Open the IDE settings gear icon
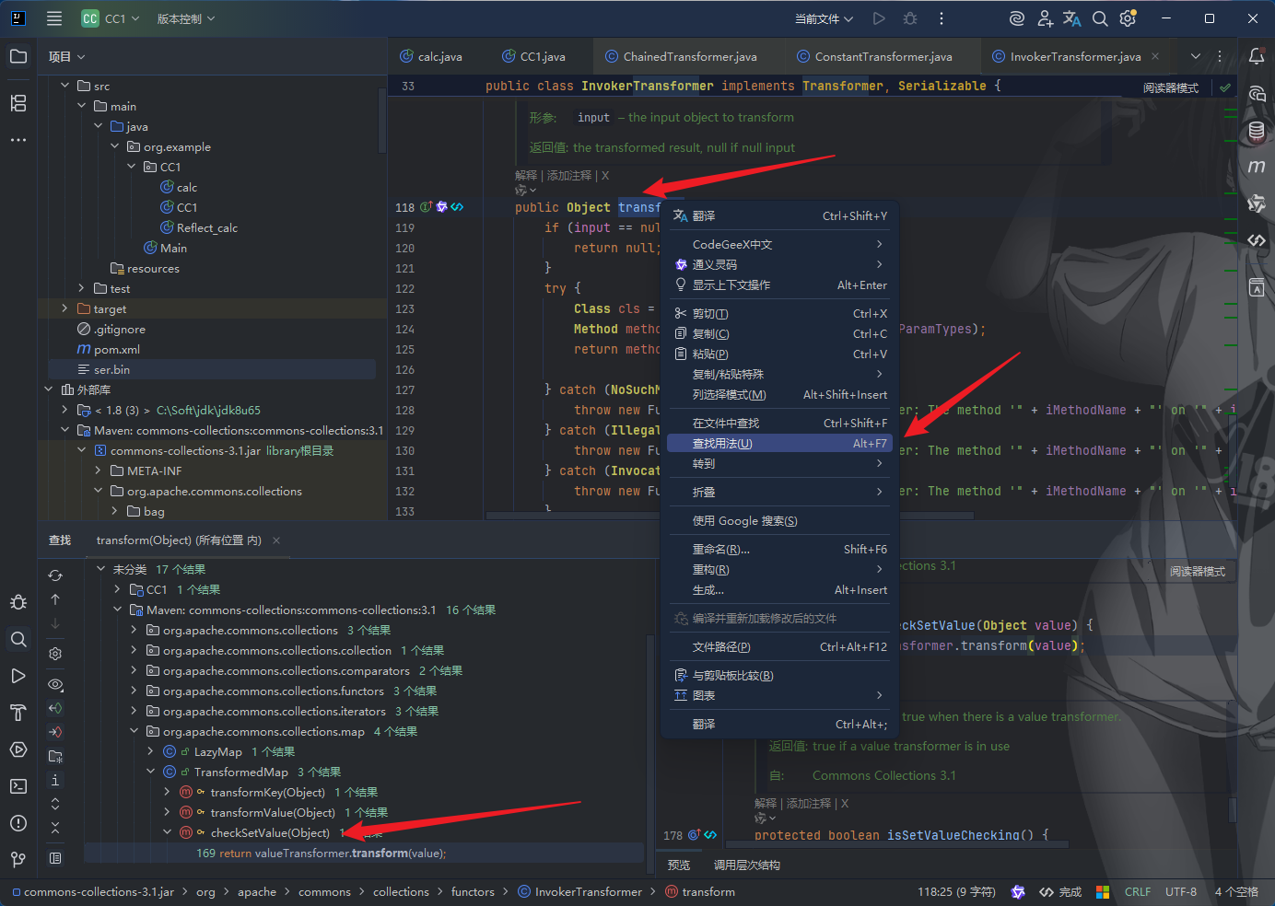This screenshot has width=1275, height=906. coord(1128,18)
